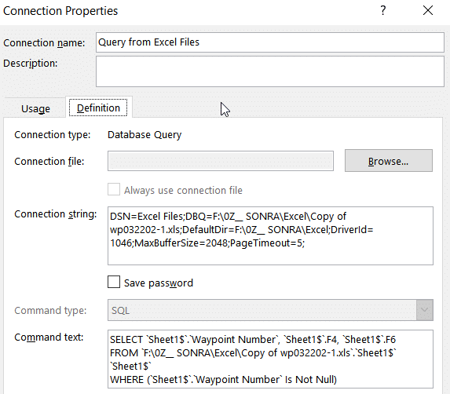Browse for a connection file

(389, 161)
